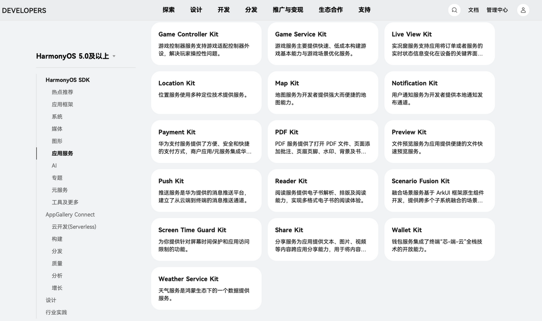Open the Share Kit card

point(323,239)
